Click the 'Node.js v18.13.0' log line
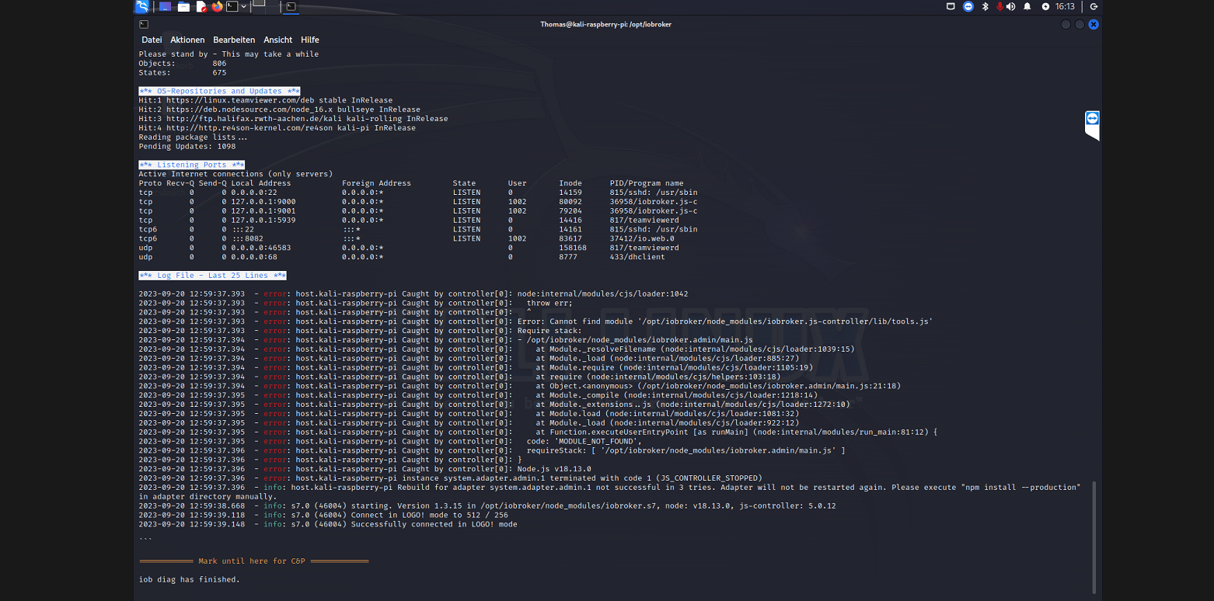 [x=365, y=469]
